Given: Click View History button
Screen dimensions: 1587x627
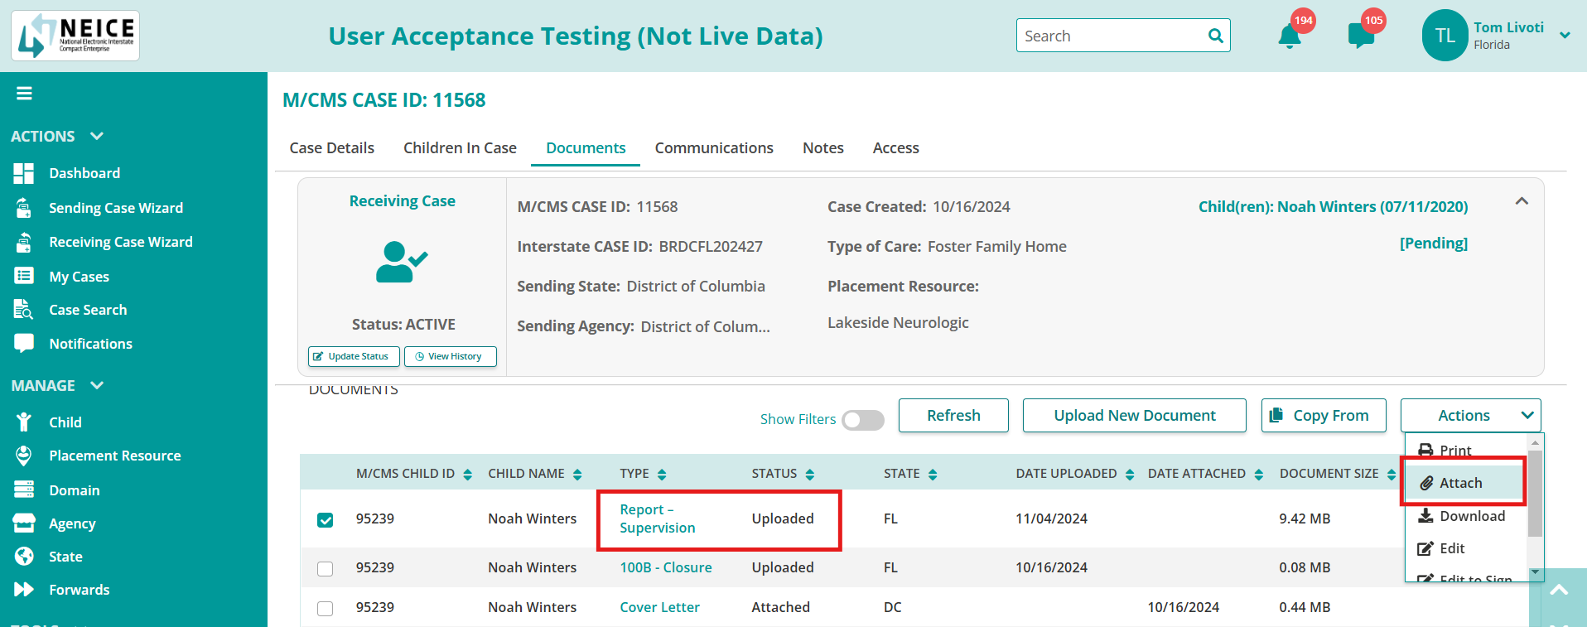Looking at the screenshot, I should point(450,356).
